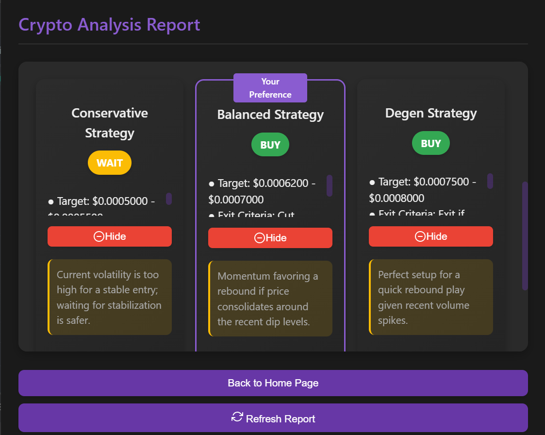Click the report panel's main vertical scrollbar

coord(525,235)
